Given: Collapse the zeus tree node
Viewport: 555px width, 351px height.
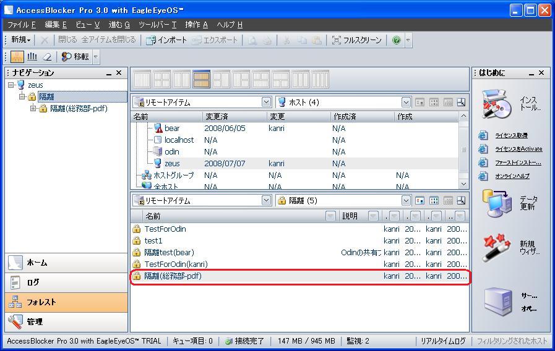Looking at the screenshot, I should click(11, 85).
